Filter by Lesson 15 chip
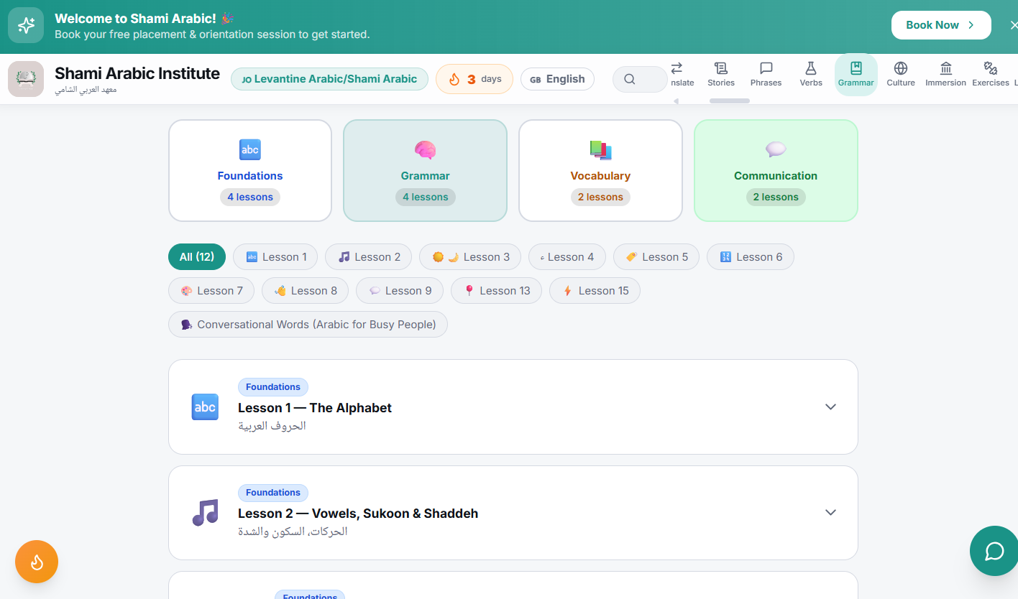 click(595, 291)
